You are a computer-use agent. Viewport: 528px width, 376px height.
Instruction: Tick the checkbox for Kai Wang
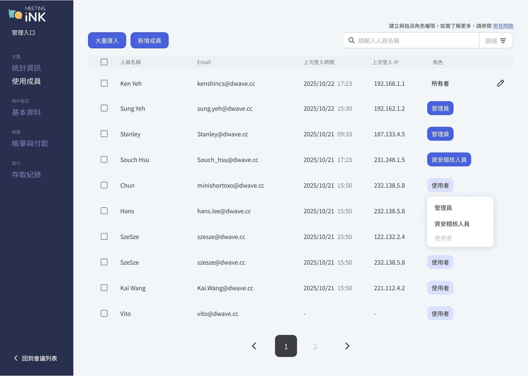[x=104, y=288]
